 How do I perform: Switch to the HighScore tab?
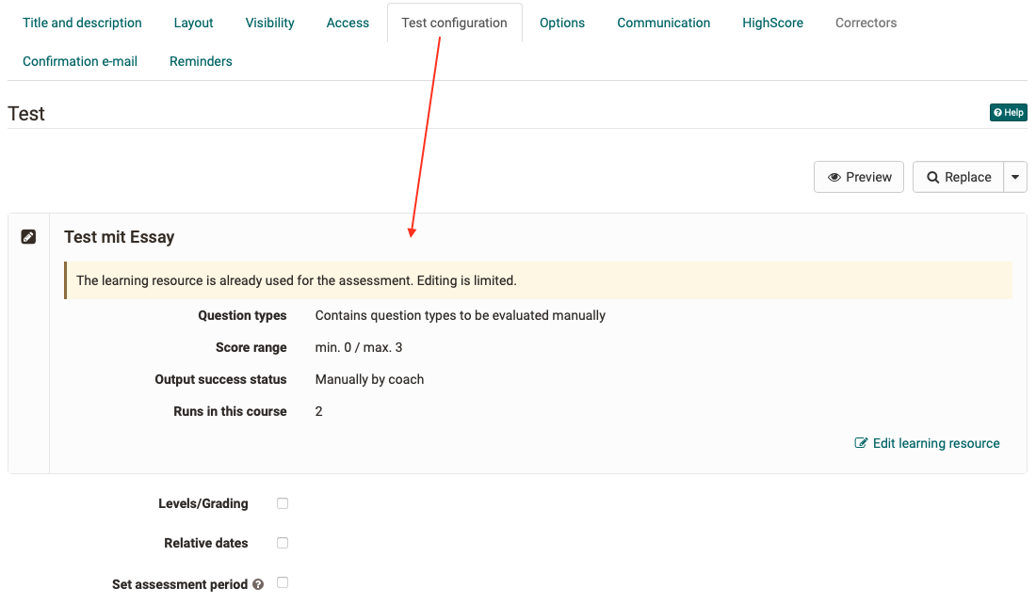(772, 22)
